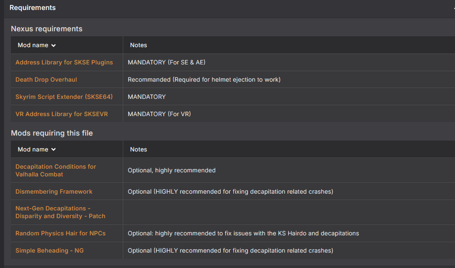This screenshot has width=455, height=268.
Task: Select the 'Optional, highly recommended' note
Action: [x=171, y=171]
